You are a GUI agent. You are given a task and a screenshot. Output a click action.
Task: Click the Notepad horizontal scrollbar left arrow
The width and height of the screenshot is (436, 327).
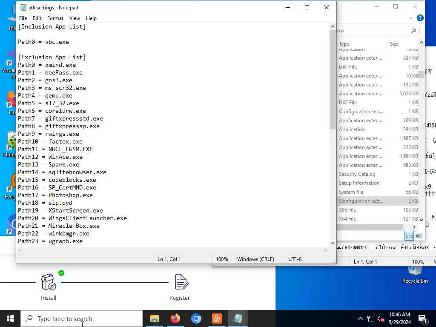click(x=20, y=250)
